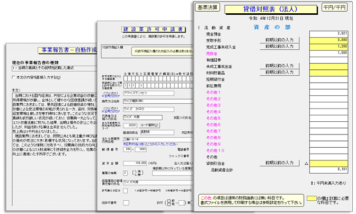Click the 資産の部 heading

pyautogui.click(x=272, y=28)
